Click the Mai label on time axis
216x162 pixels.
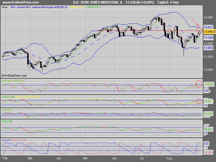tap(85, 158)
